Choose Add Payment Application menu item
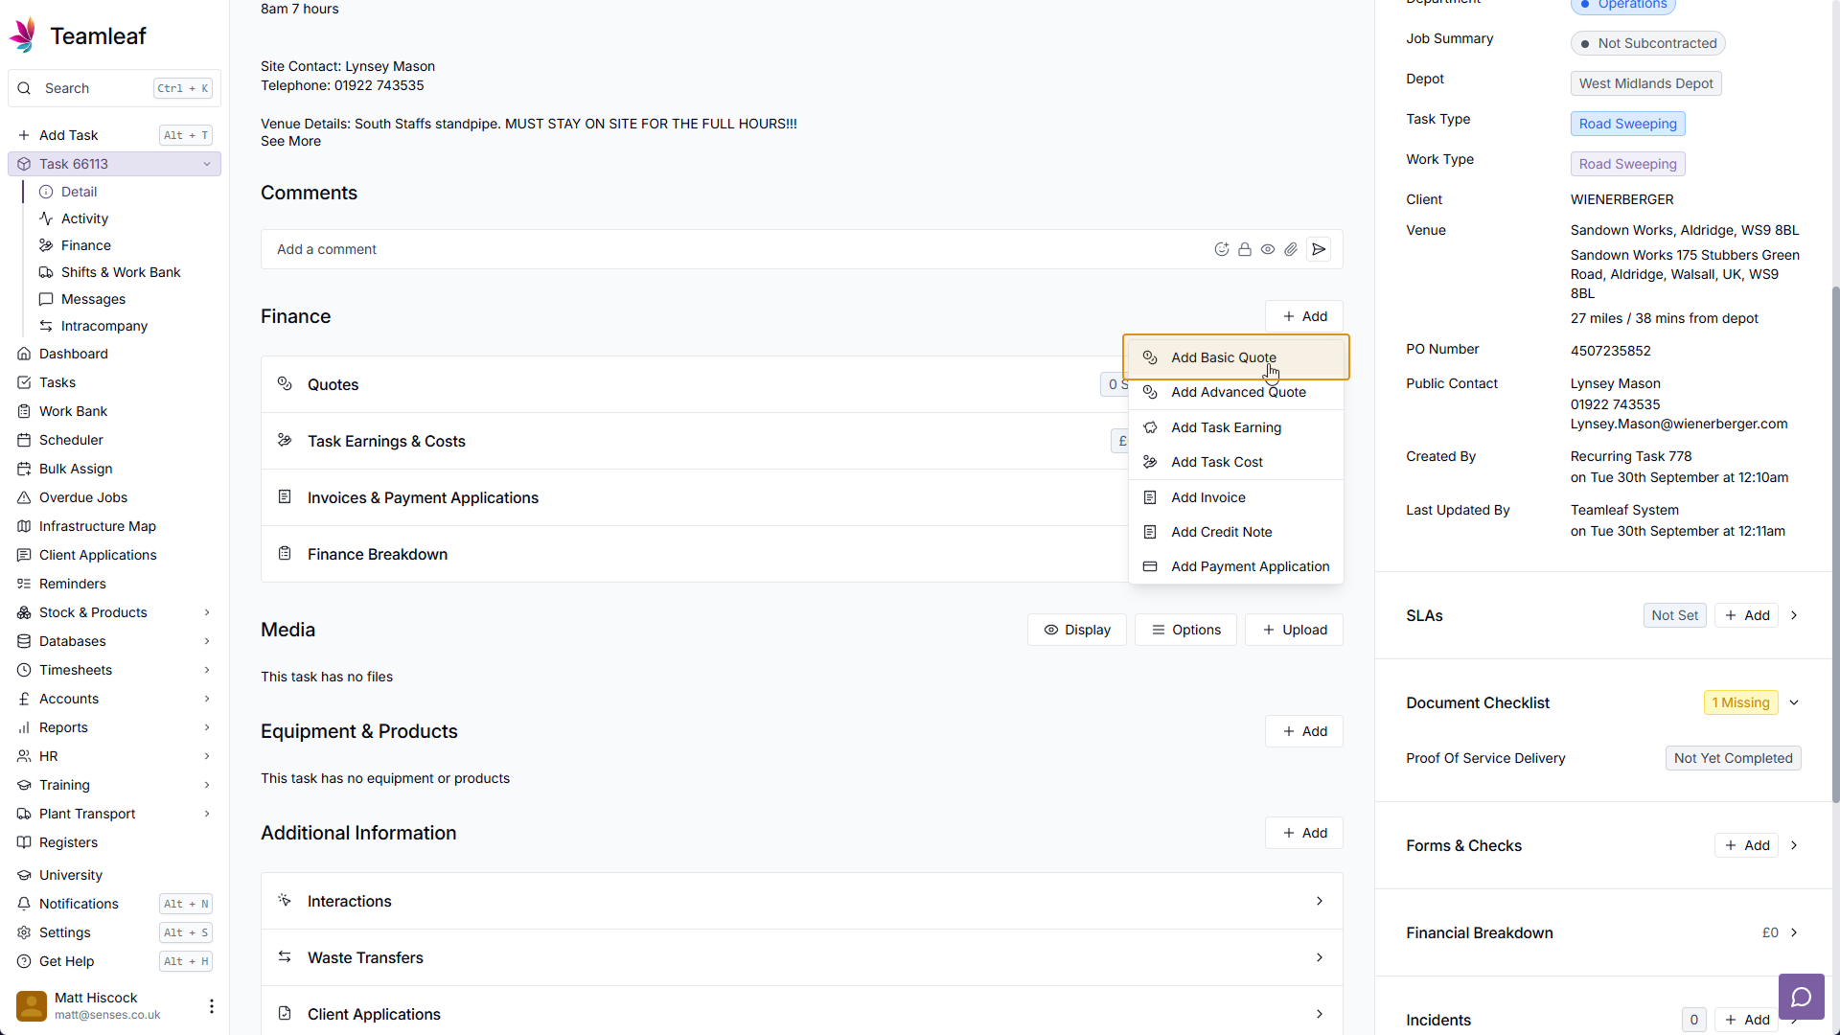Image resolution: width=1840 pixels, height=1035 pixels. (1250, 566)
